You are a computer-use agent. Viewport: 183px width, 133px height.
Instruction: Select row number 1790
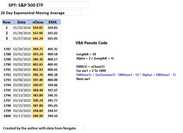click(7, 64)
